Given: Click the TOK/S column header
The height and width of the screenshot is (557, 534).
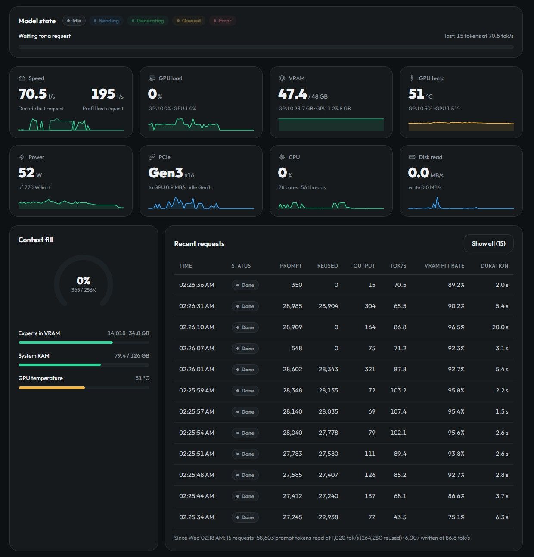Looking at the screenshot, I should click(398, 266).
